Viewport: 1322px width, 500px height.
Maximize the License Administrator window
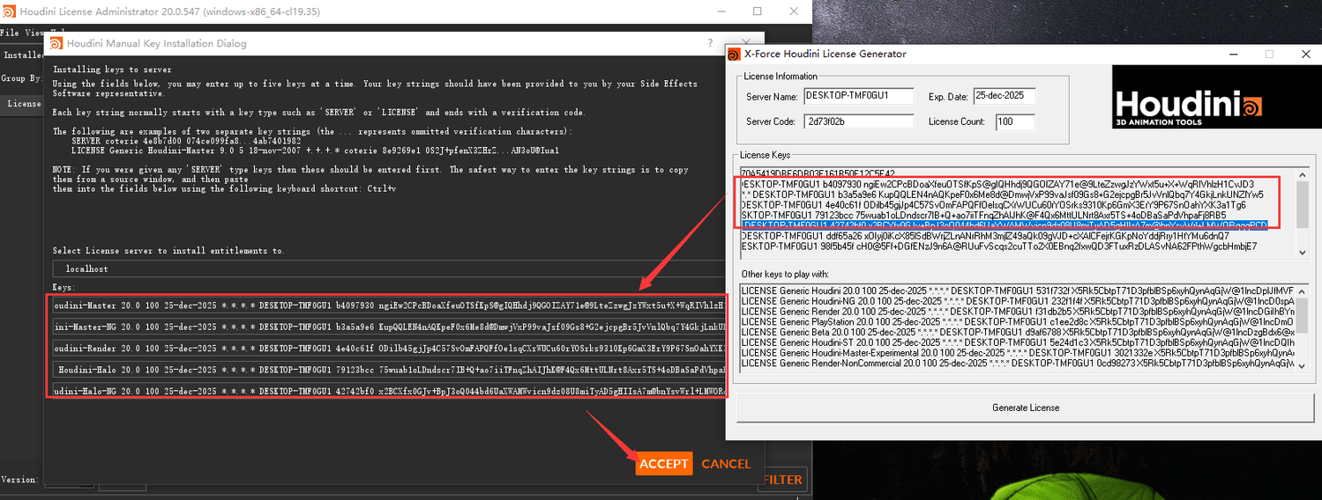tap(757, 11)
